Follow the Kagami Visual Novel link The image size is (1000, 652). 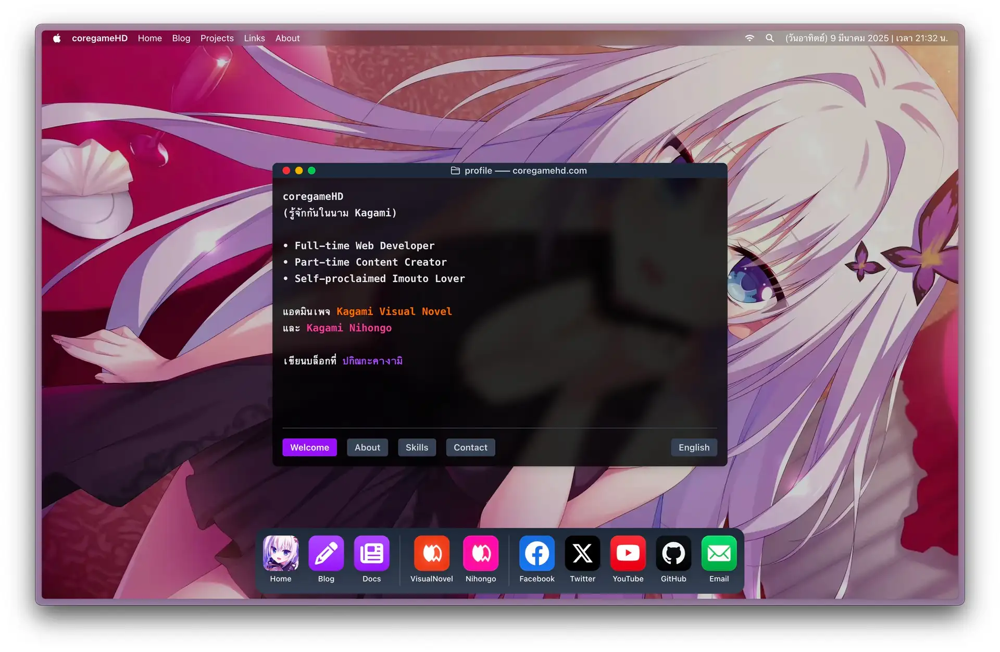click(x=394, y=311)
